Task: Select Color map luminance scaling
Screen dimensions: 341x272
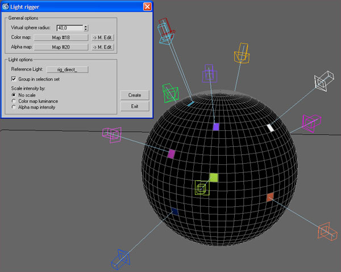Action: (14, 101)
